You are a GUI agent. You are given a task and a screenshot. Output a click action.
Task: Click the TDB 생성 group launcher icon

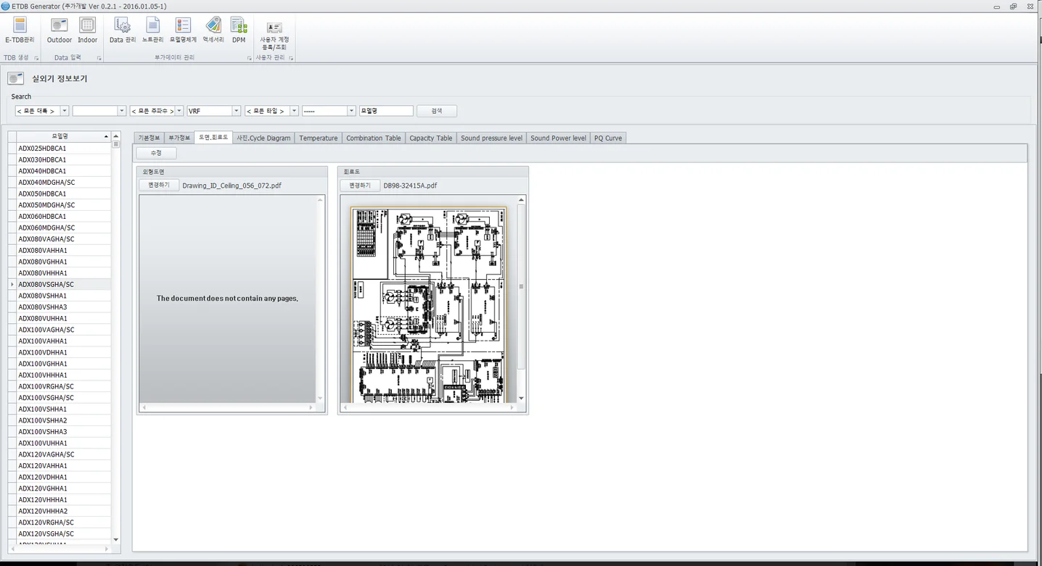[x=36, y=58]
